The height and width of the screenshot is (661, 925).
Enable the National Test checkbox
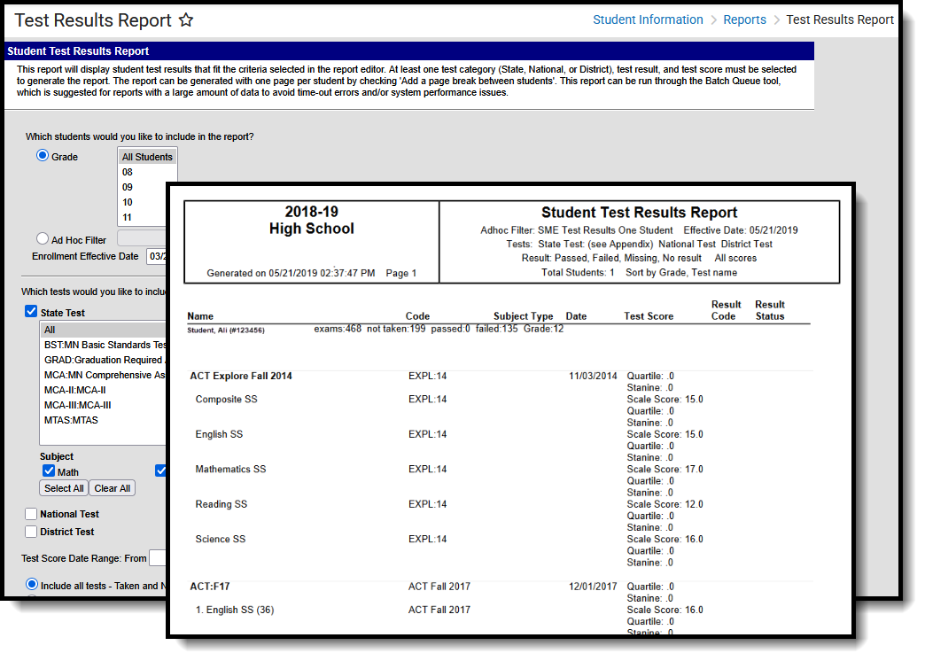tap(31, 514)
